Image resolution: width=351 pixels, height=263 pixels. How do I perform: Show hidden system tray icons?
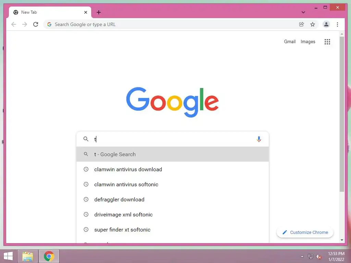coord(302,256)
